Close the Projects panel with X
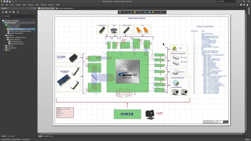The image size is (251, 141). pyautogui.click(x=36, y=8)
